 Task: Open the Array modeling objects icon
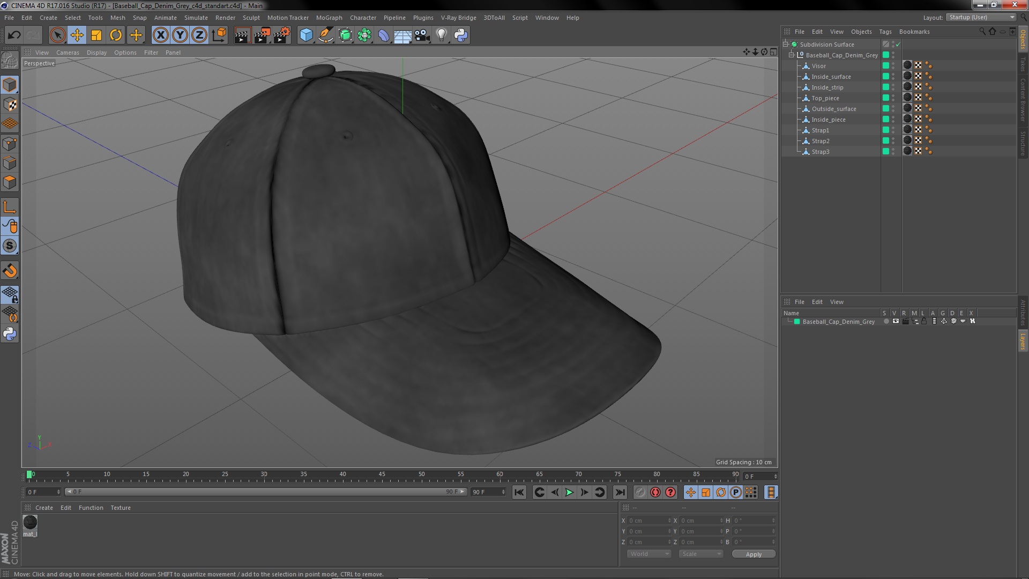pos(364,35)
